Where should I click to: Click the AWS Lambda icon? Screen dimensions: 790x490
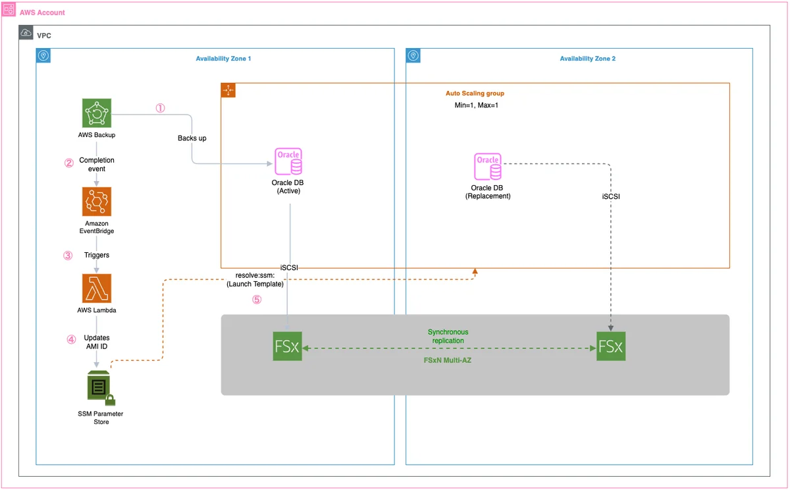[97, 288]
